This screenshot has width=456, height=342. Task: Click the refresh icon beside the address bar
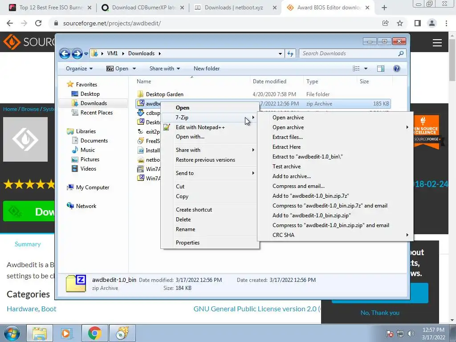290,53
